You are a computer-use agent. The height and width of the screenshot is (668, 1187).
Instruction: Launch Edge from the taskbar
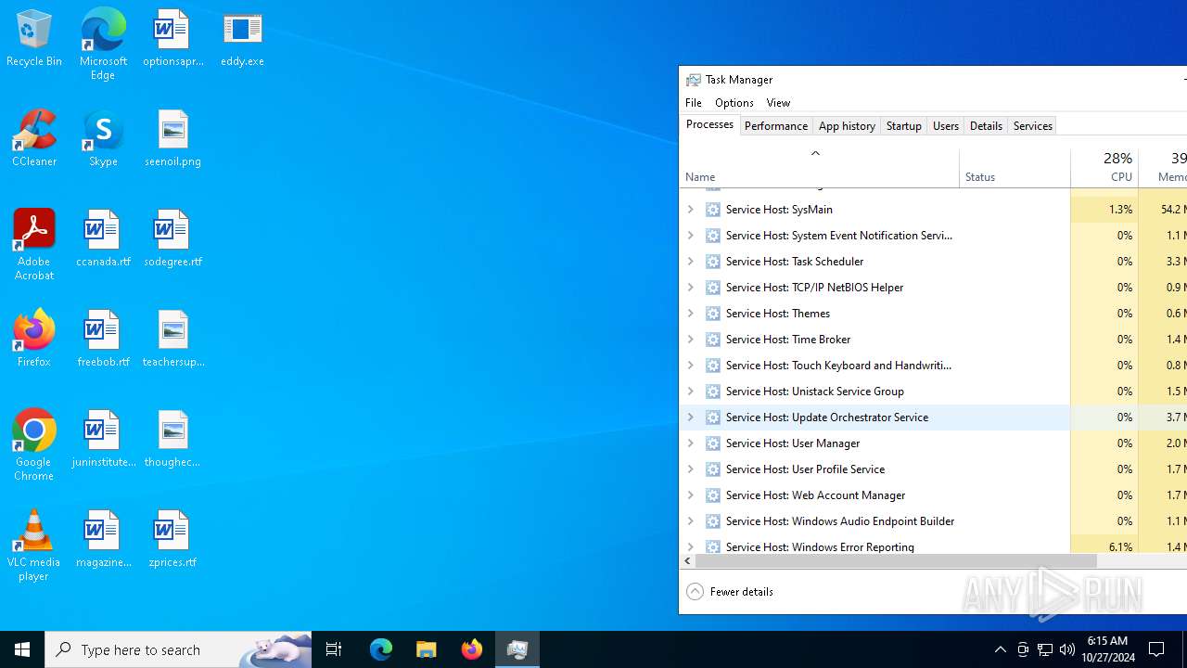(x=381, y=649)
